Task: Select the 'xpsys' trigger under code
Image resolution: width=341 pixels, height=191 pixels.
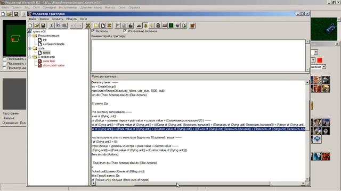Action: click(x=46, y=53)
